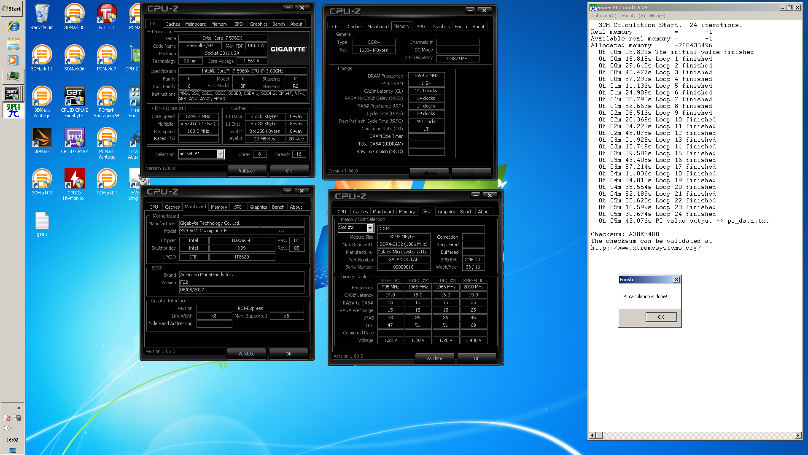Image resolution: width=808 pixels, height=455 pixels.
Task: Open the Recycle Bin desktop icon
Action: [42, 17]
